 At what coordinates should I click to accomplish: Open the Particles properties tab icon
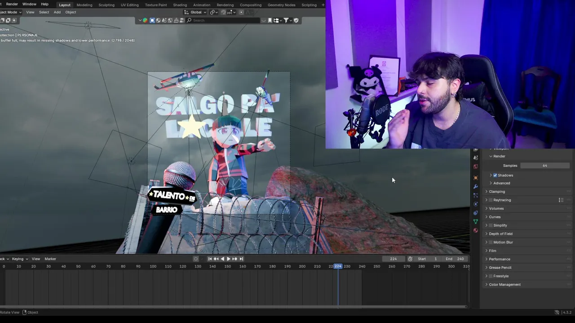pos(476,195)
